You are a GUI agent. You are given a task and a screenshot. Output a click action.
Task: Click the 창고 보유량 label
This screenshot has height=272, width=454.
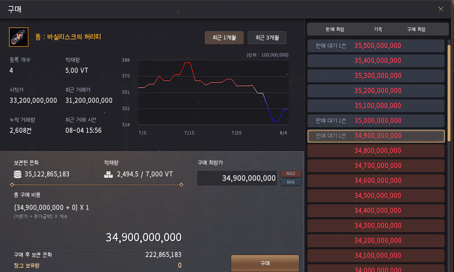pyautogui.click(x=27, y=266)
